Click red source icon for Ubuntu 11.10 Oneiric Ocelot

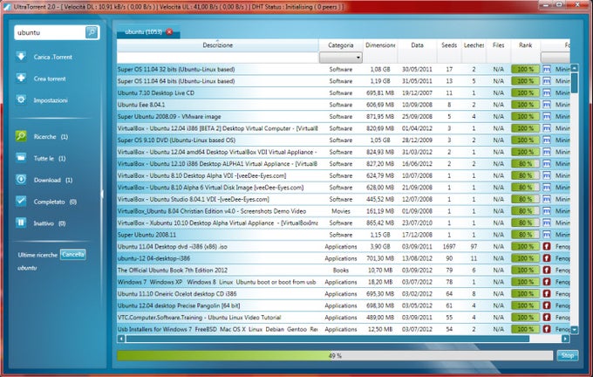547,294
